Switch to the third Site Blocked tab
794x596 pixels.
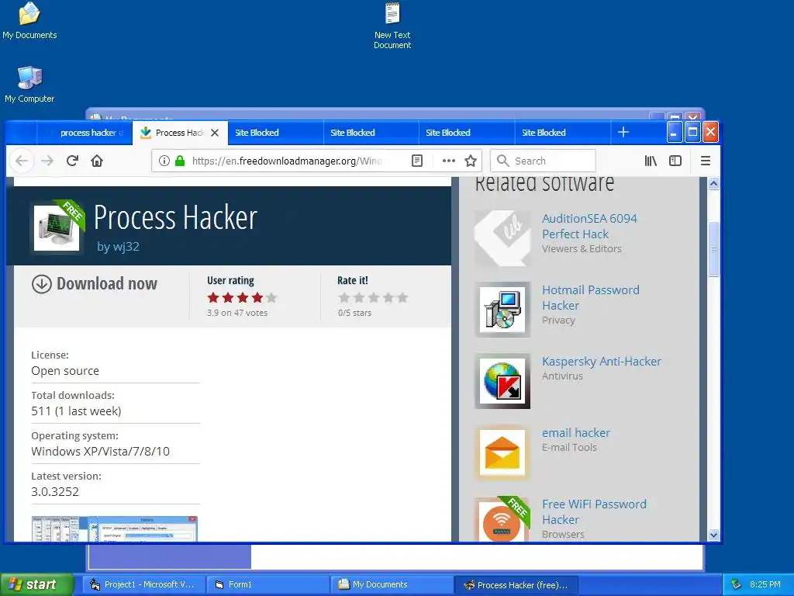[466, 133]
